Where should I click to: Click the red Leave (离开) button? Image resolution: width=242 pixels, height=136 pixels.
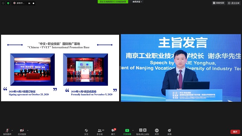(235, 132)
